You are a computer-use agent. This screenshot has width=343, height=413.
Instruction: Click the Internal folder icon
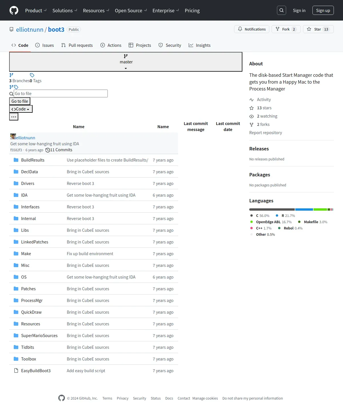(16, 218)
